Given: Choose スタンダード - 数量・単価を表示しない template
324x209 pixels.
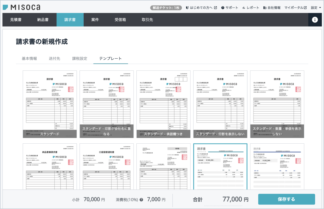Looking at the screenshot, I should coord(277,104).
